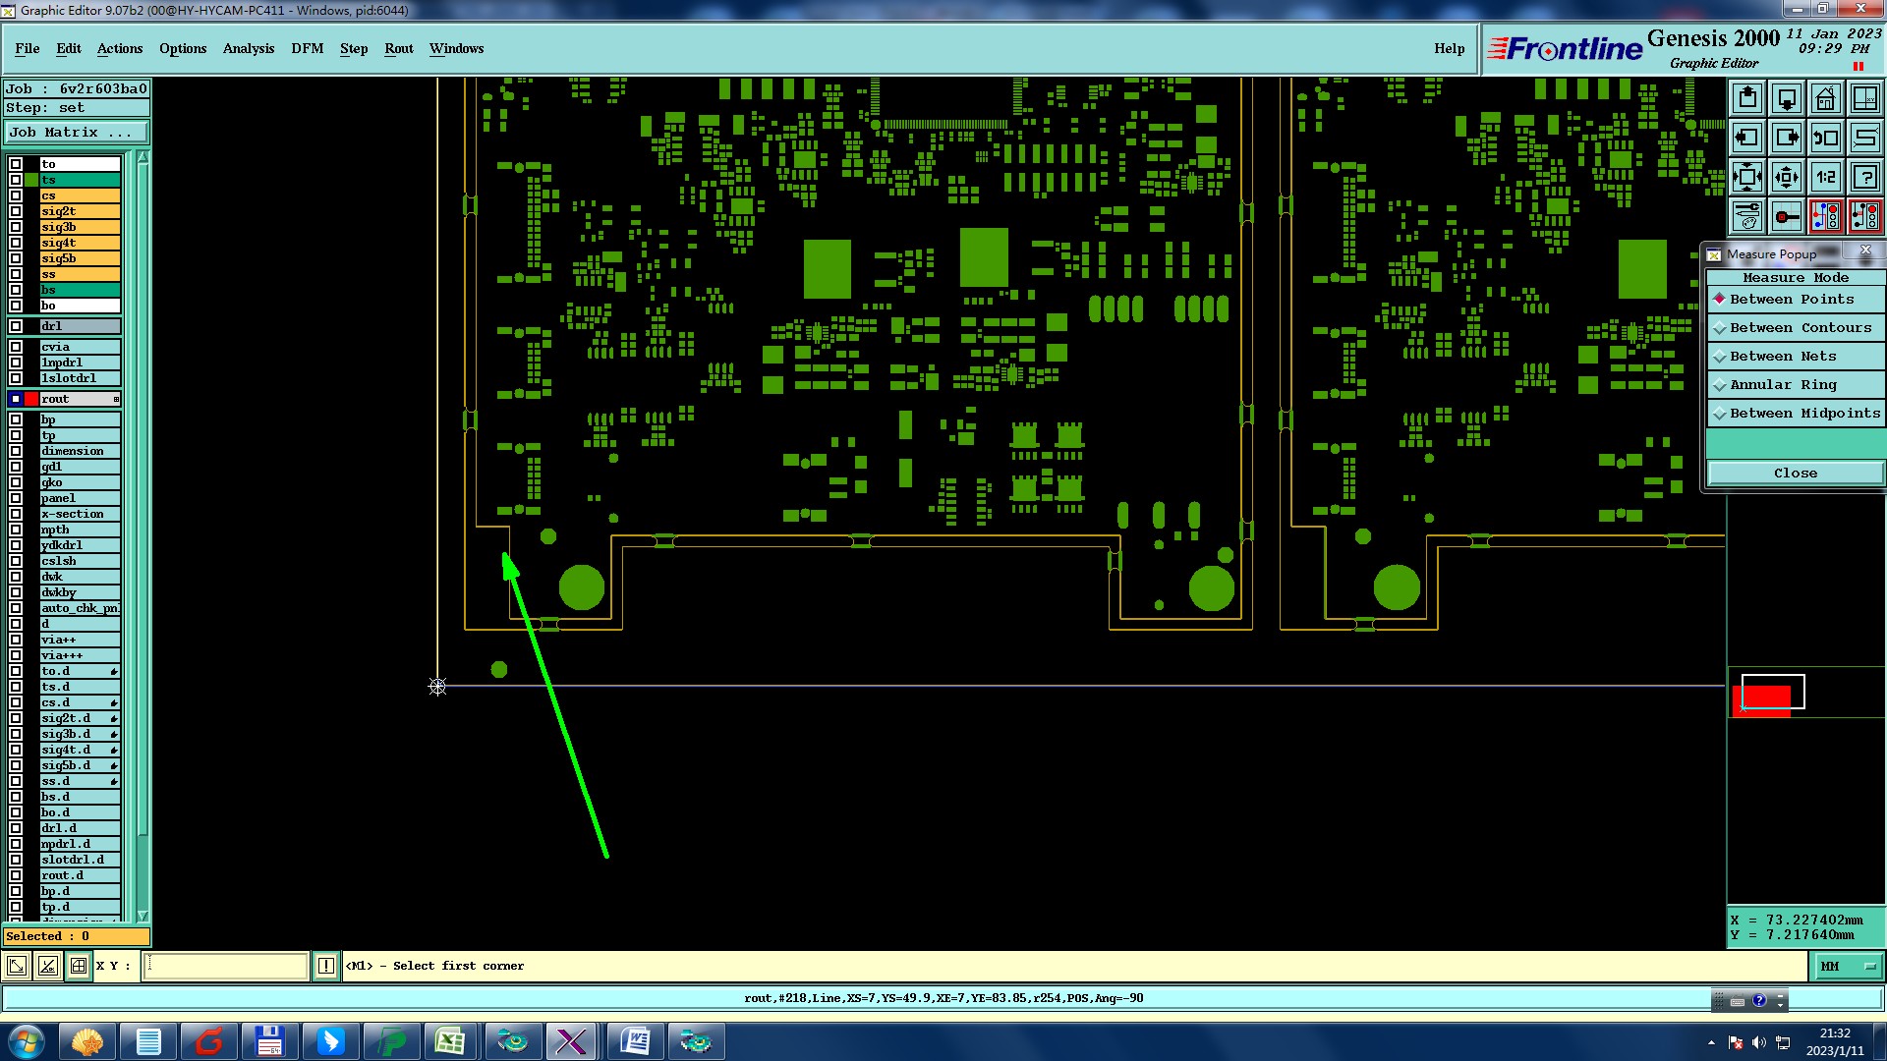Click the pan up arrow icon
1887x1061 pixels.
[1746, 98]
